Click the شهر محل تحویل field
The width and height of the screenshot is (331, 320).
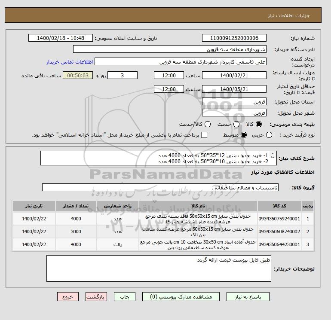point(234,113)
